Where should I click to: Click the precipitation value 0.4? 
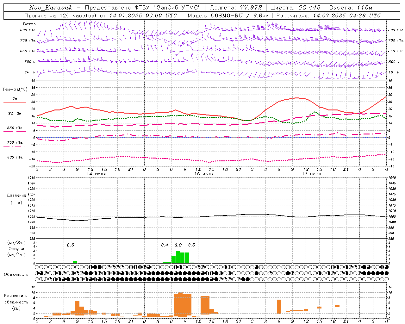click(x=165, y=245)
